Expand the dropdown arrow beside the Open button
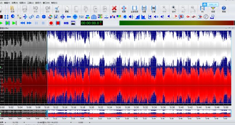This screenshot has width=235, height=125. click(19, 9)
